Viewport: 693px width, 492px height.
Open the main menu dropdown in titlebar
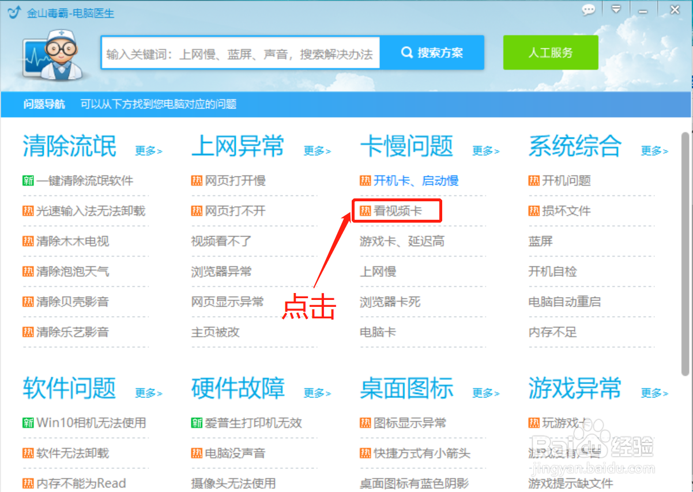tap(616, 10)
